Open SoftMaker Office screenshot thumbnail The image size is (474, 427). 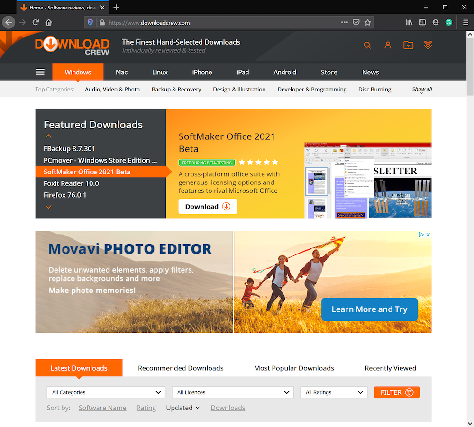click(368, 181)
